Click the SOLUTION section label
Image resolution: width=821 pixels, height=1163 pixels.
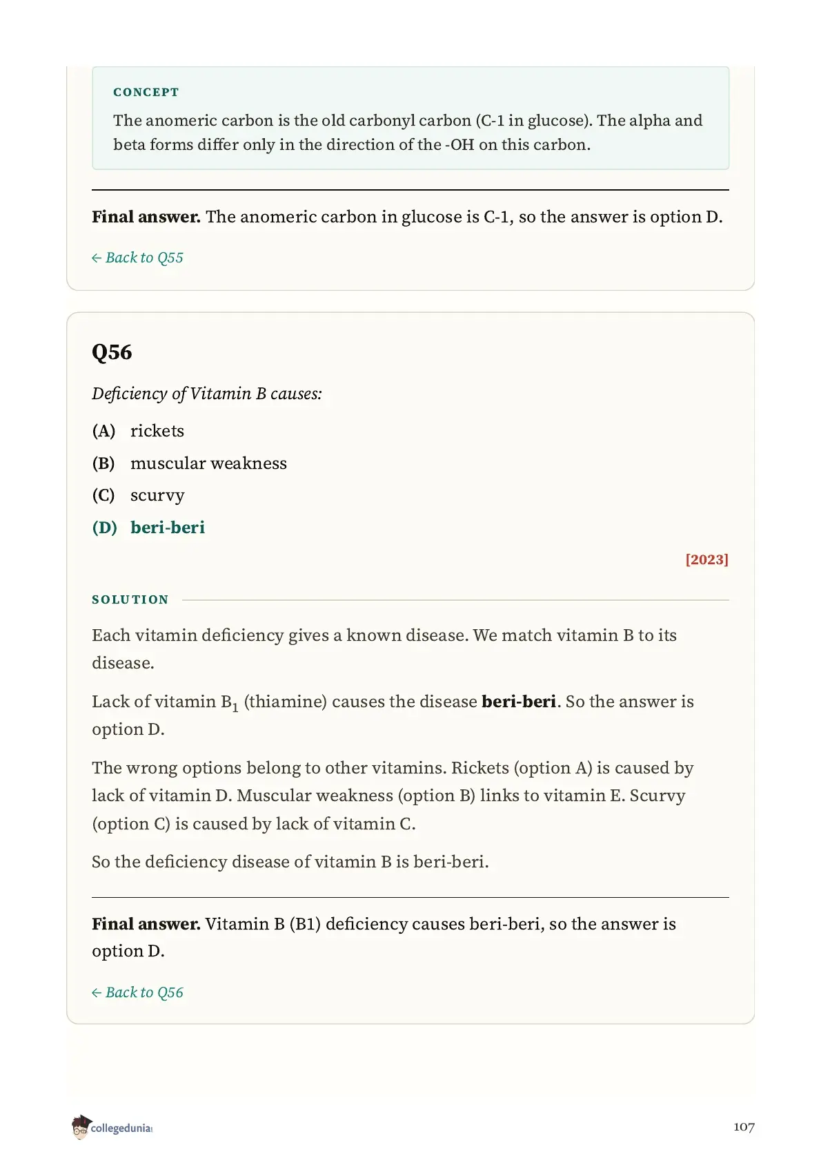click(x=130, y=599)
